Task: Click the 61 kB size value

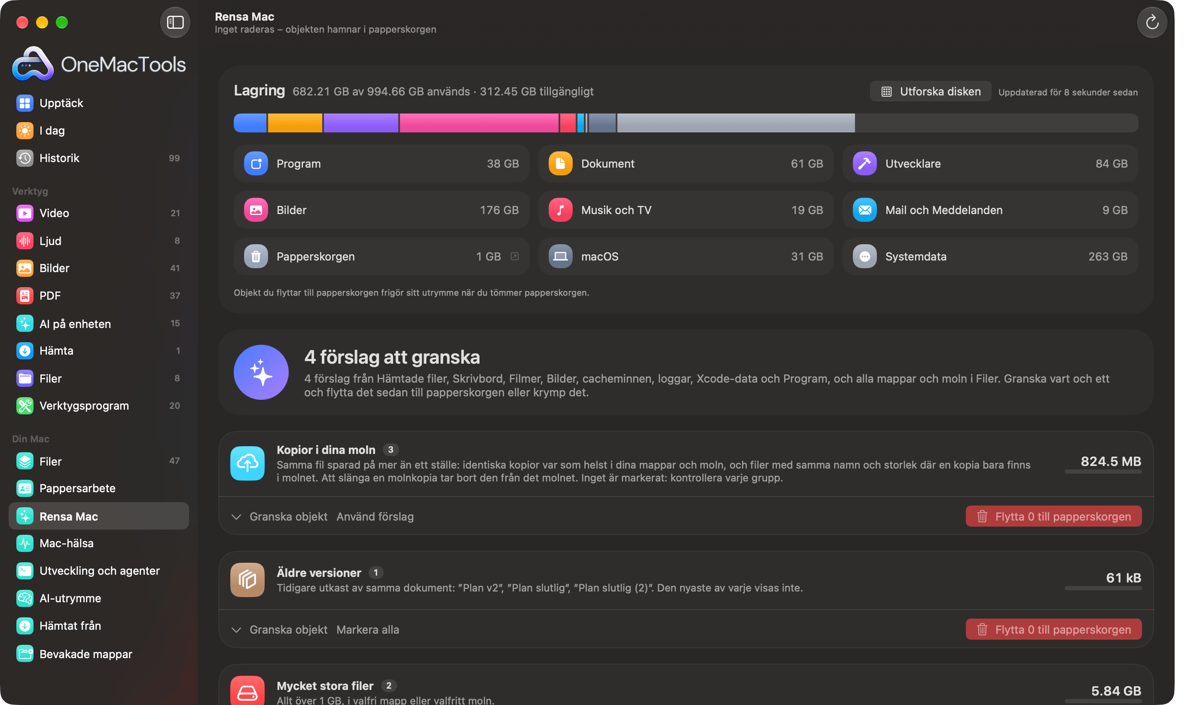Action: point(1123,577)
